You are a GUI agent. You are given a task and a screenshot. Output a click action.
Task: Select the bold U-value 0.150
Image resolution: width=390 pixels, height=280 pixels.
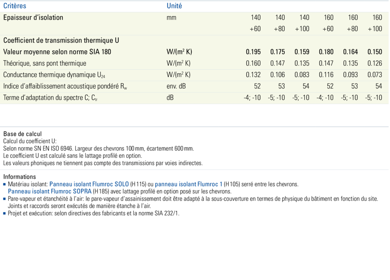tap(375, 52)
